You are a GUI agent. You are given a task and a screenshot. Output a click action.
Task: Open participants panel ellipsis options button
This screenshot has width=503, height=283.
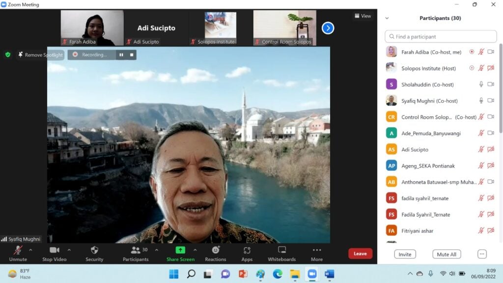[x=482, y=254]
